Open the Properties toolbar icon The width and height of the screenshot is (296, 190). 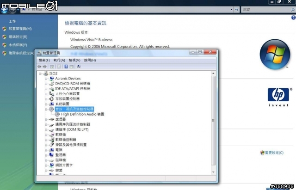[x=59, y=67]
